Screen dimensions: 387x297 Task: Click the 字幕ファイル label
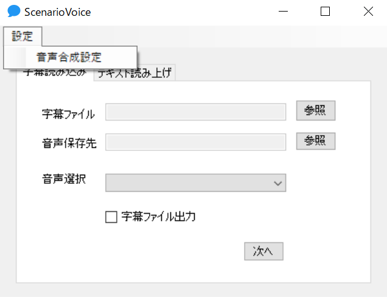(68, 114)
